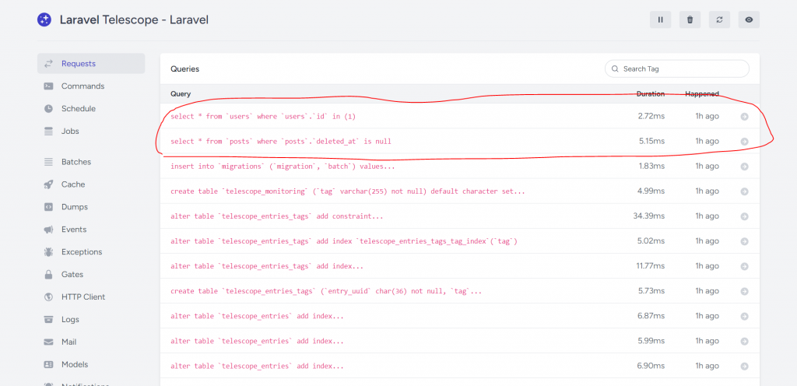Click the Jobs stack icon

[49, 131]
